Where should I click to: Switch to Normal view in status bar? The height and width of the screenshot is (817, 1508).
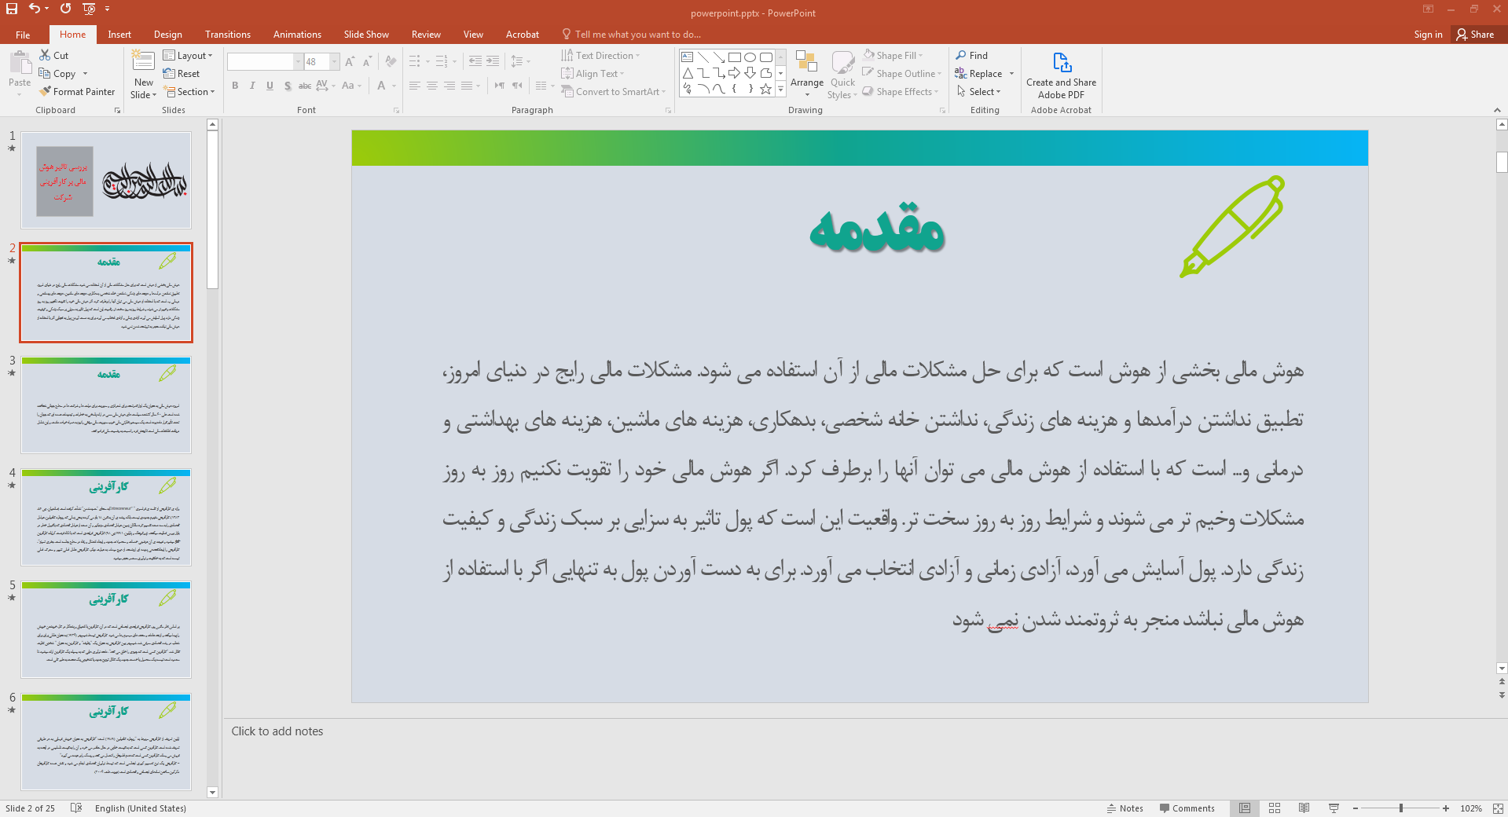(x=1245, y=808)
